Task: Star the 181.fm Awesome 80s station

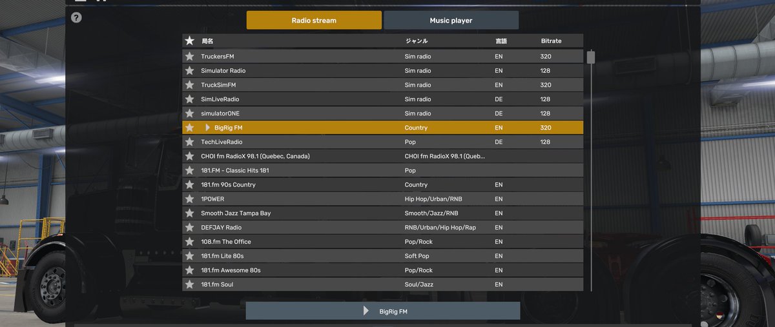Action: [x=189, y=270]
